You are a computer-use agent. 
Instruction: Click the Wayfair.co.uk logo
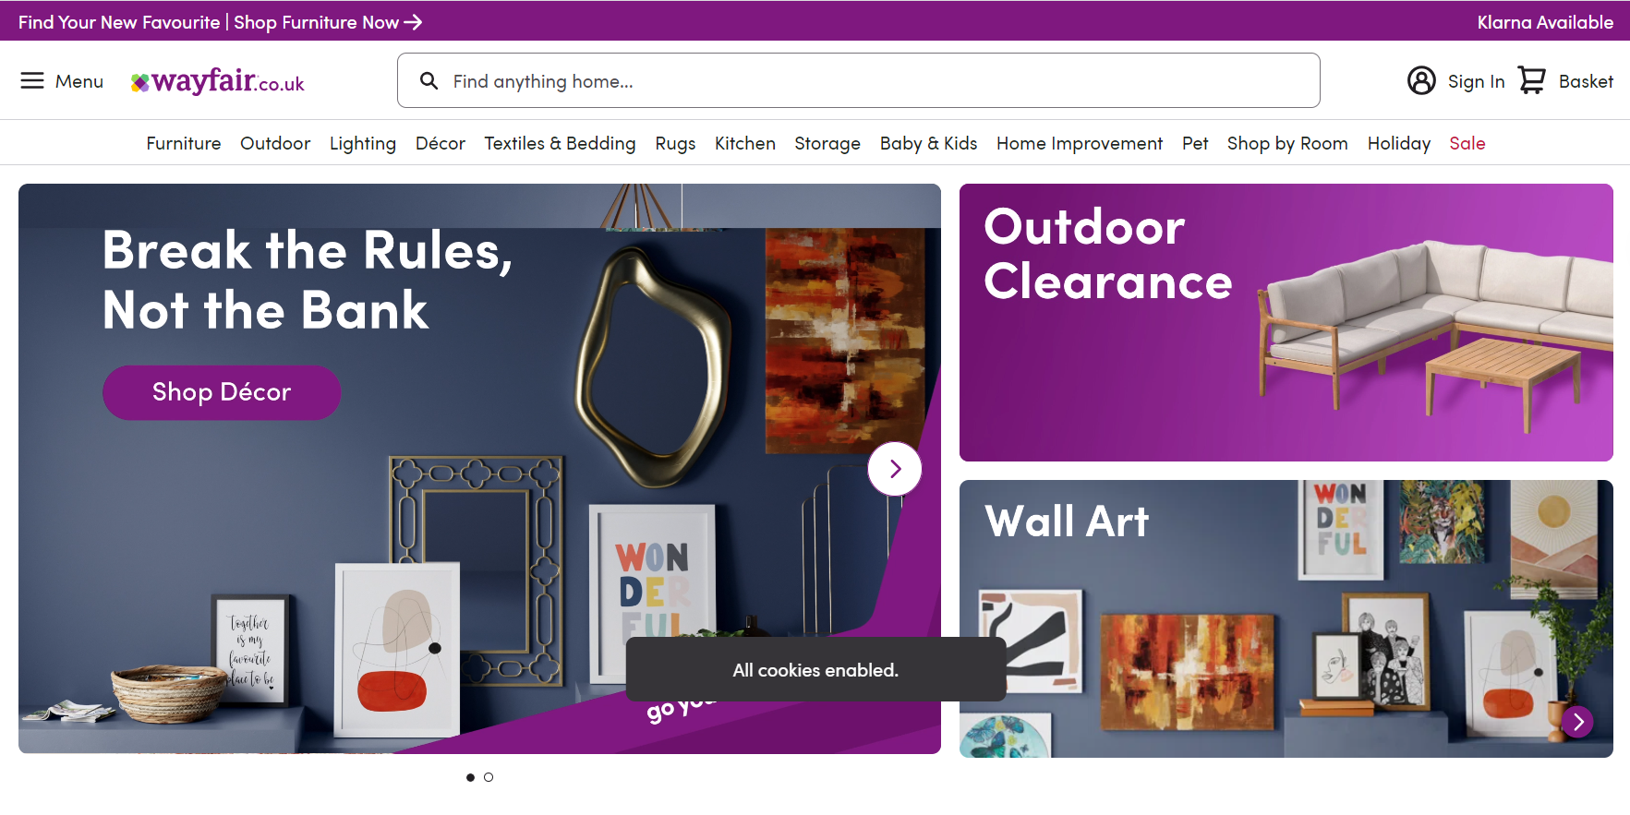[x=217, y=81]
